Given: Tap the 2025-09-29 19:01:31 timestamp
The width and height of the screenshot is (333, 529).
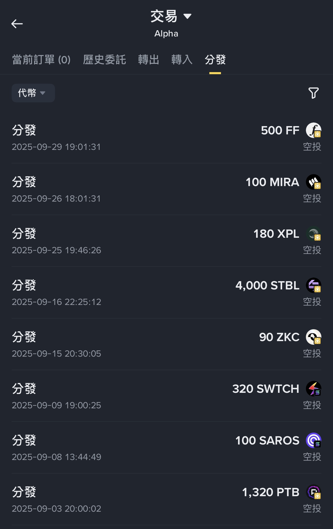Looking at the screenshot, I should tap(56, 147).
